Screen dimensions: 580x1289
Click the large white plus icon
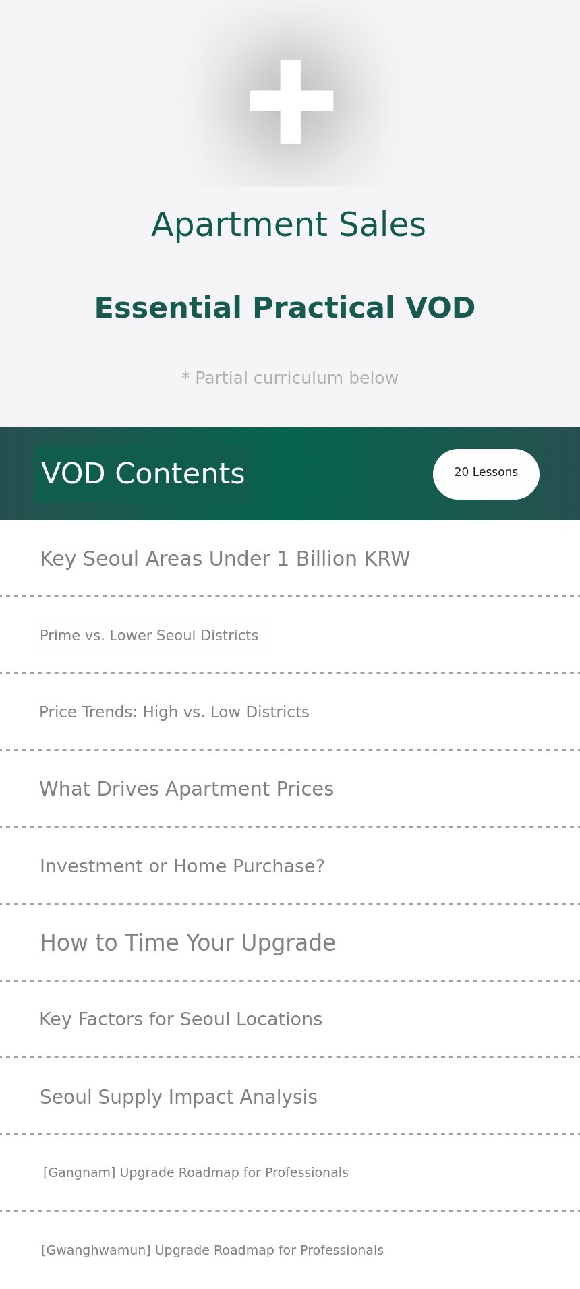(x=291, y=101)
